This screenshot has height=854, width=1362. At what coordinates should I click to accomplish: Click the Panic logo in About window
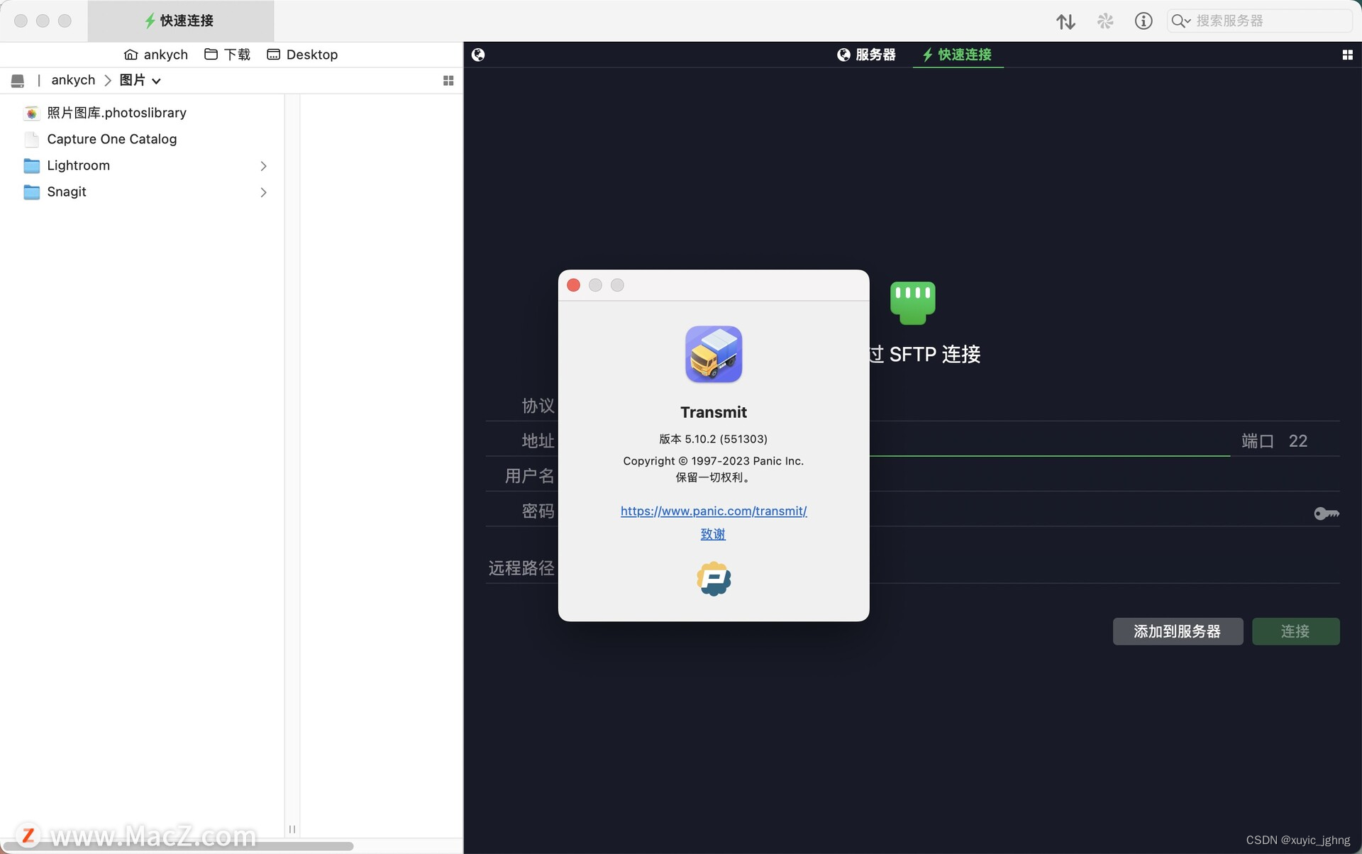click(714, 579)
